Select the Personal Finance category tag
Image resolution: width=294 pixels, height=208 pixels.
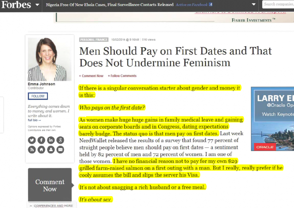click(94, 40)
